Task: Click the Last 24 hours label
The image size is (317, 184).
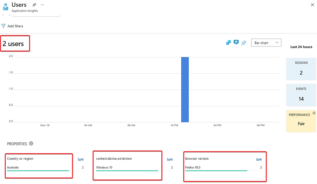Action: coord(301,47)
